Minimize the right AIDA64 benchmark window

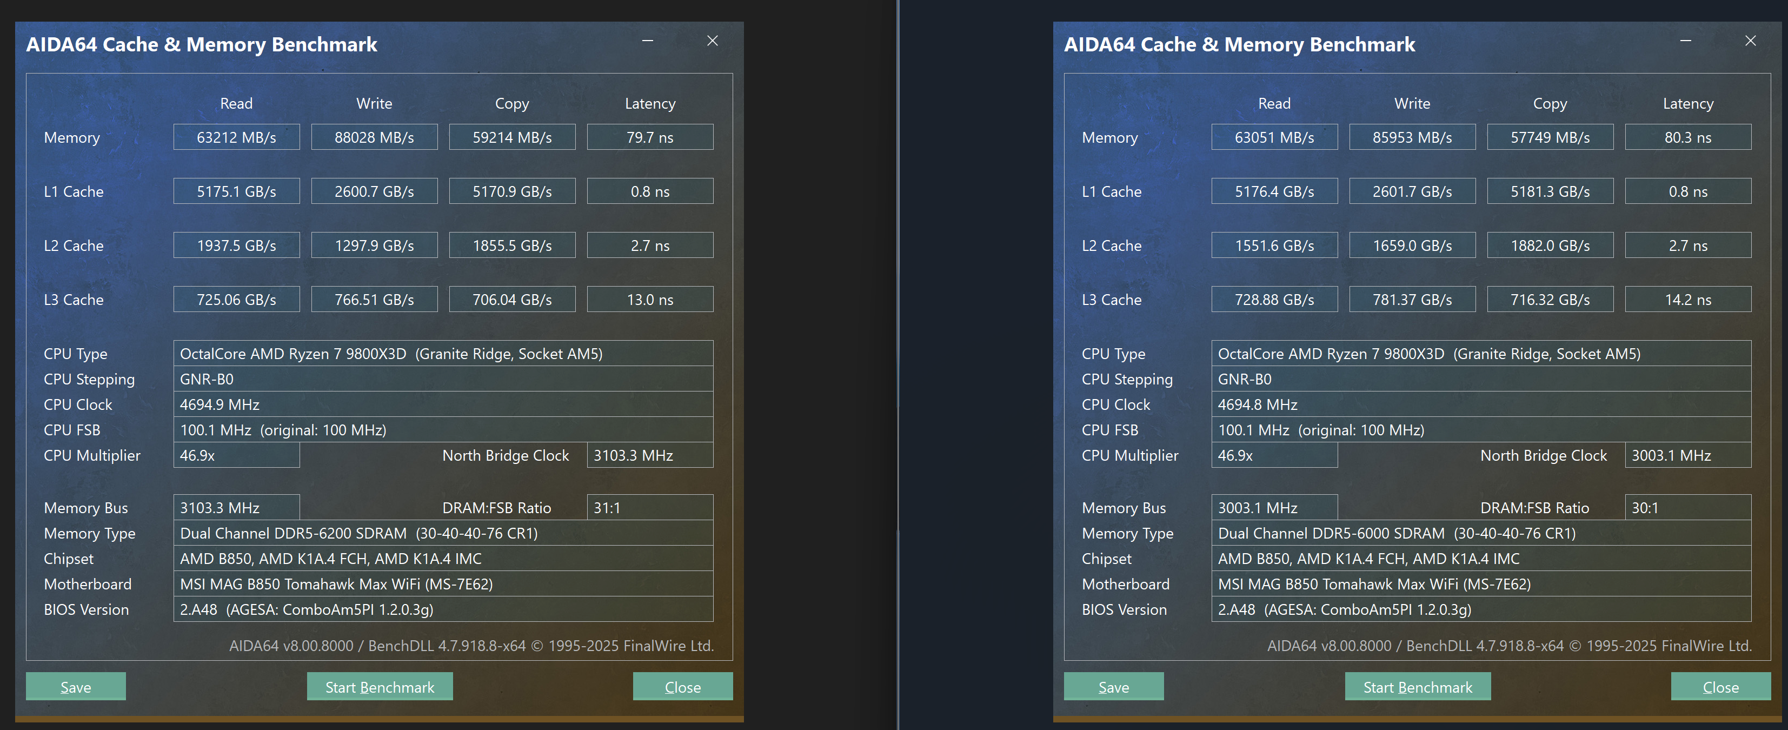click(x=1685, y=41)
